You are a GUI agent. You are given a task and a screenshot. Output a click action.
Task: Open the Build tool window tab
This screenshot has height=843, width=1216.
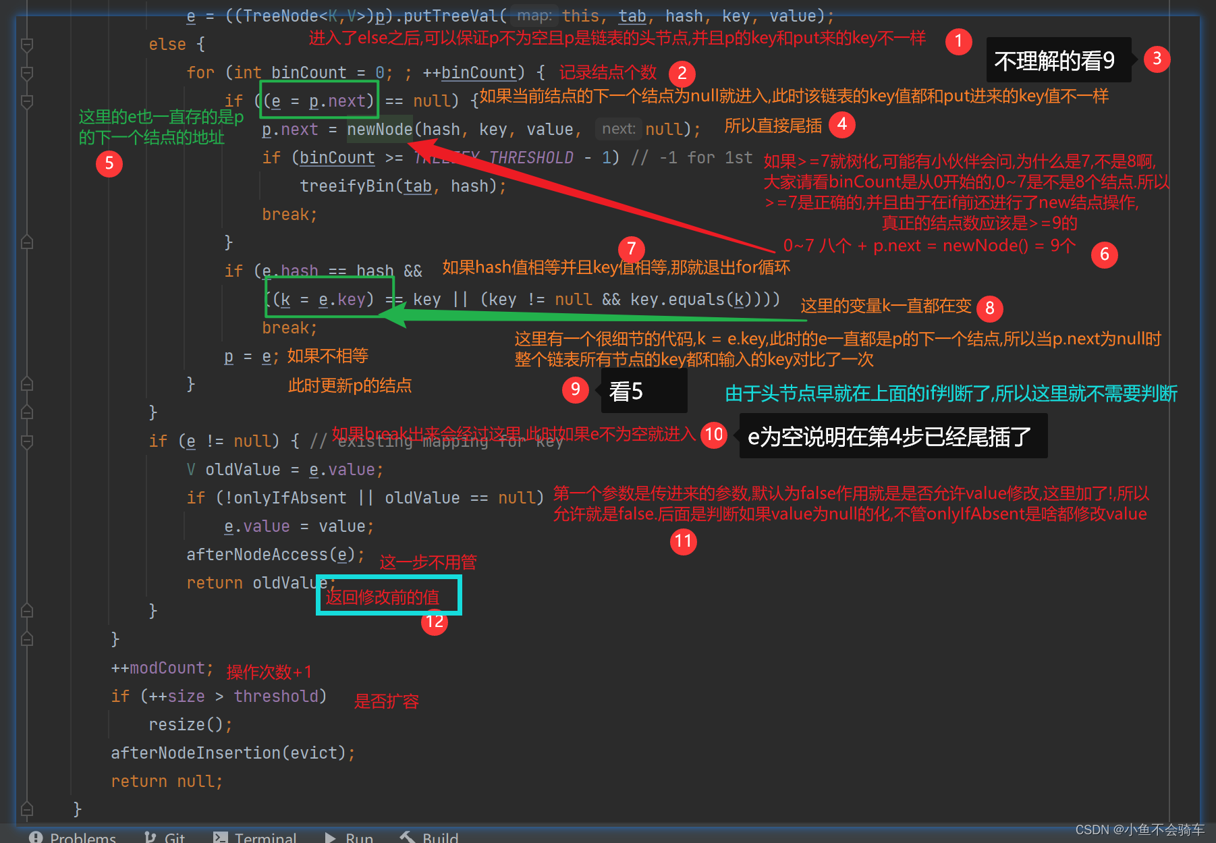(429, 838)
